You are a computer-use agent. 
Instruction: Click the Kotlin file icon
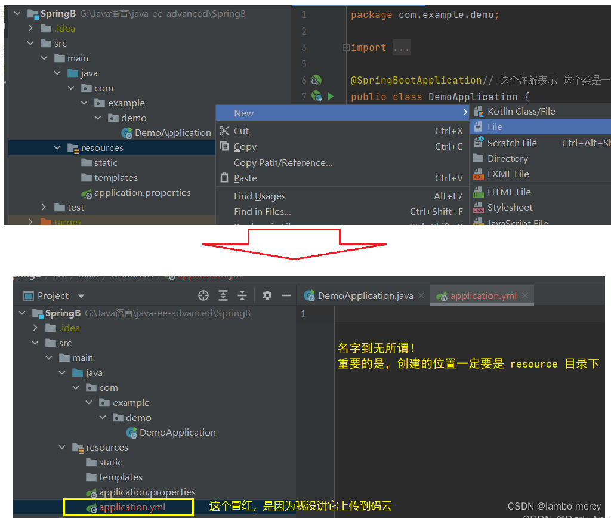coord(479,112)
